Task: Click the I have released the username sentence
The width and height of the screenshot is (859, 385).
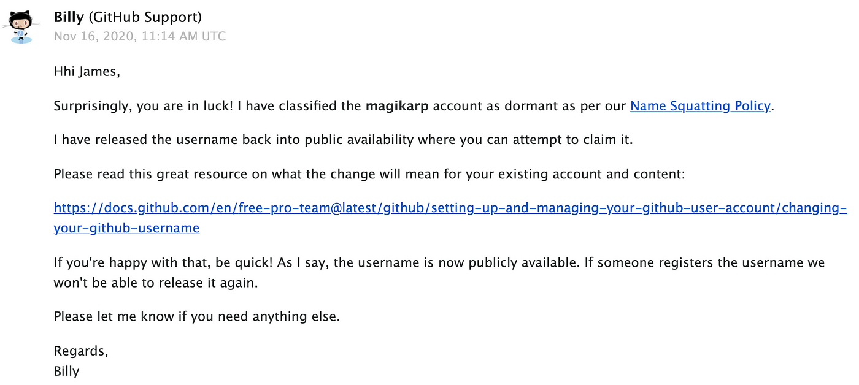Action: [x=343, y=140]
